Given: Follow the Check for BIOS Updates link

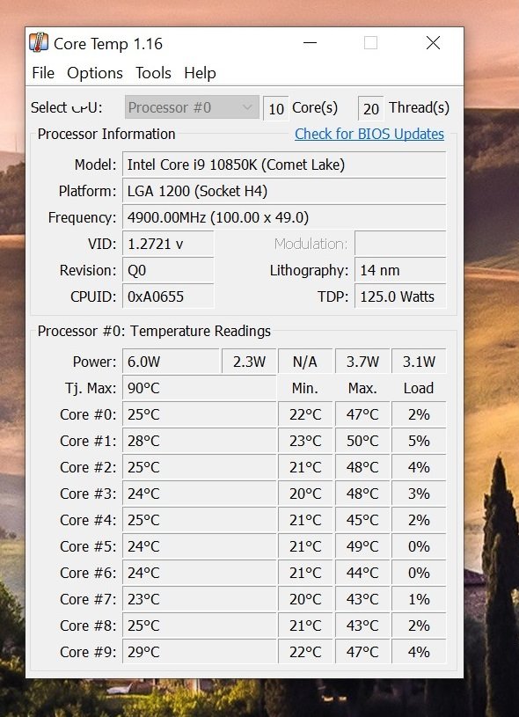Looking at the screenshot, I should tap(369, 134).
